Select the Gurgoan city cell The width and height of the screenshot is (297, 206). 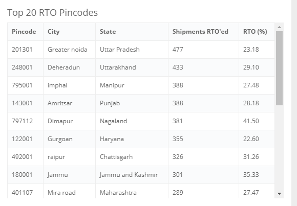click(69, 139)
